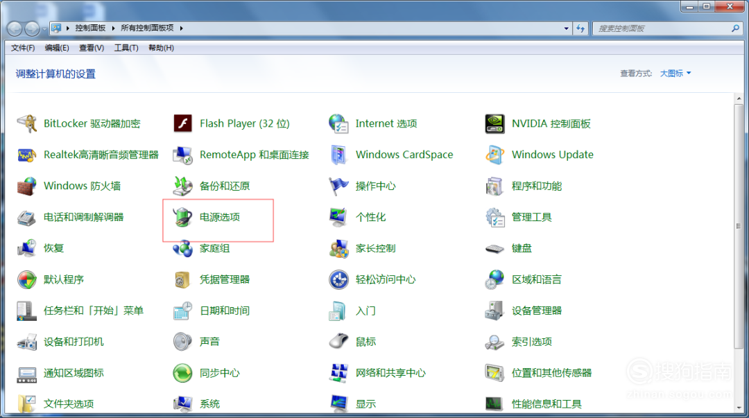Click the vertical scrollbar thumb
Screen dimensions: 749x418
coord(739,227)
